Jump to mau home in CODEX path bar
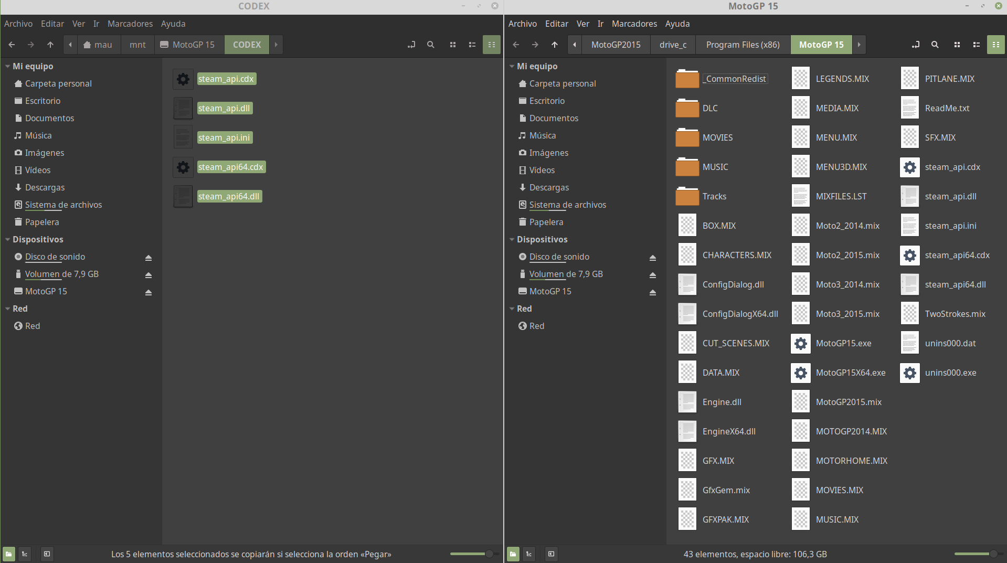1007x563 pixels. (x=98, y=45)
